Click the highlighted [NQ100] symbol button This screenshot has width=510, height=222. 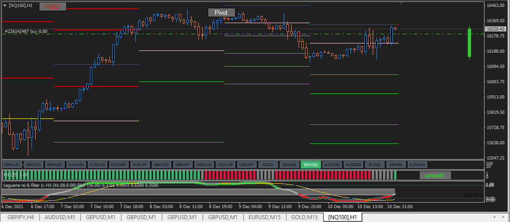pyautogui.click(x=311, y=165)
